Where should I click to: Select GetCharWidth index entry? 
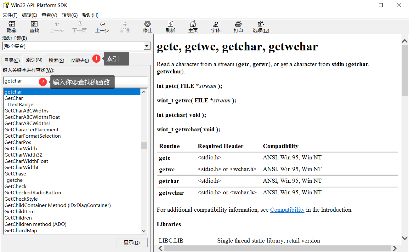pyautogui.click(x=21, y=149)
